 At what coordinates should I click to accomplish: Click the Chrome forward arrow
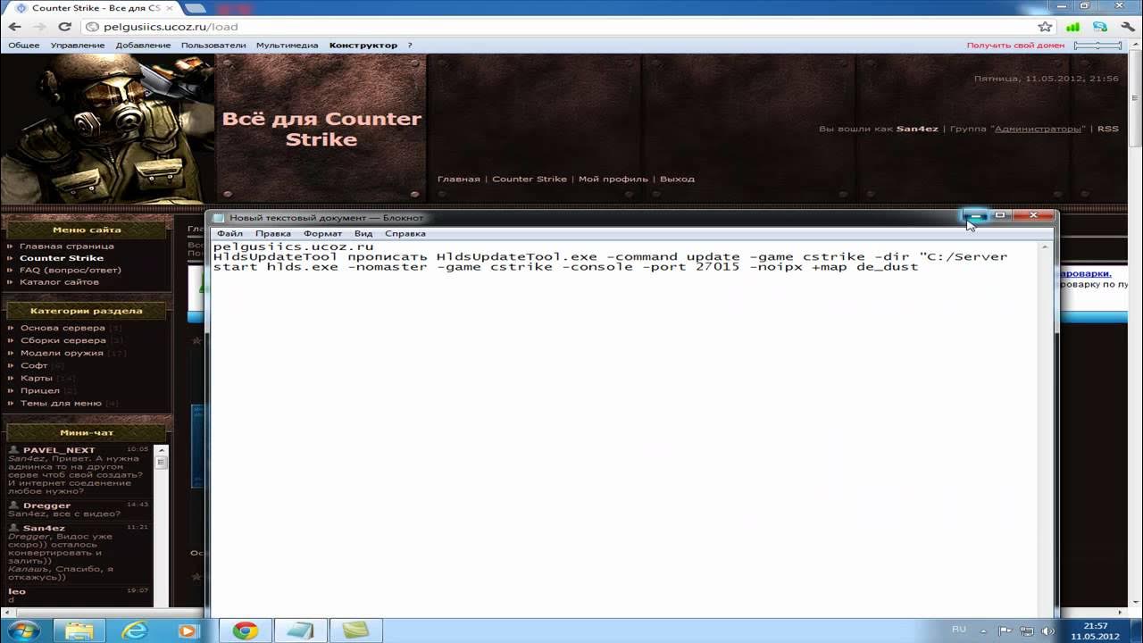pyautogui.click(x=39, y=27)
